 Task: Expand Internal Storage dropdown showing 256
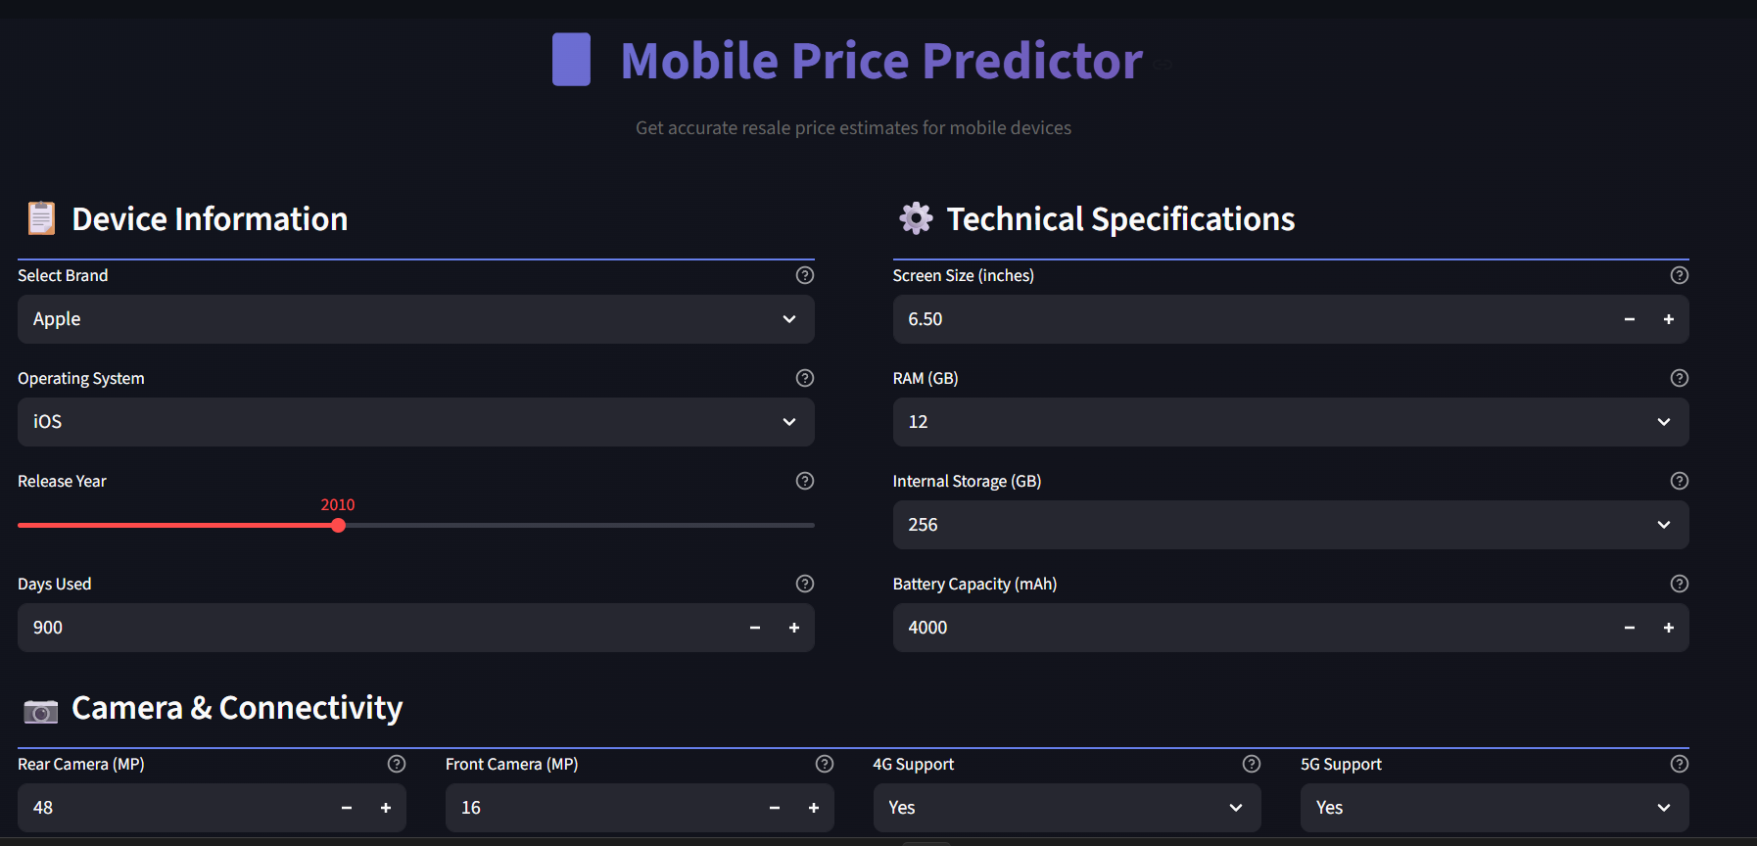[1291, 525]
